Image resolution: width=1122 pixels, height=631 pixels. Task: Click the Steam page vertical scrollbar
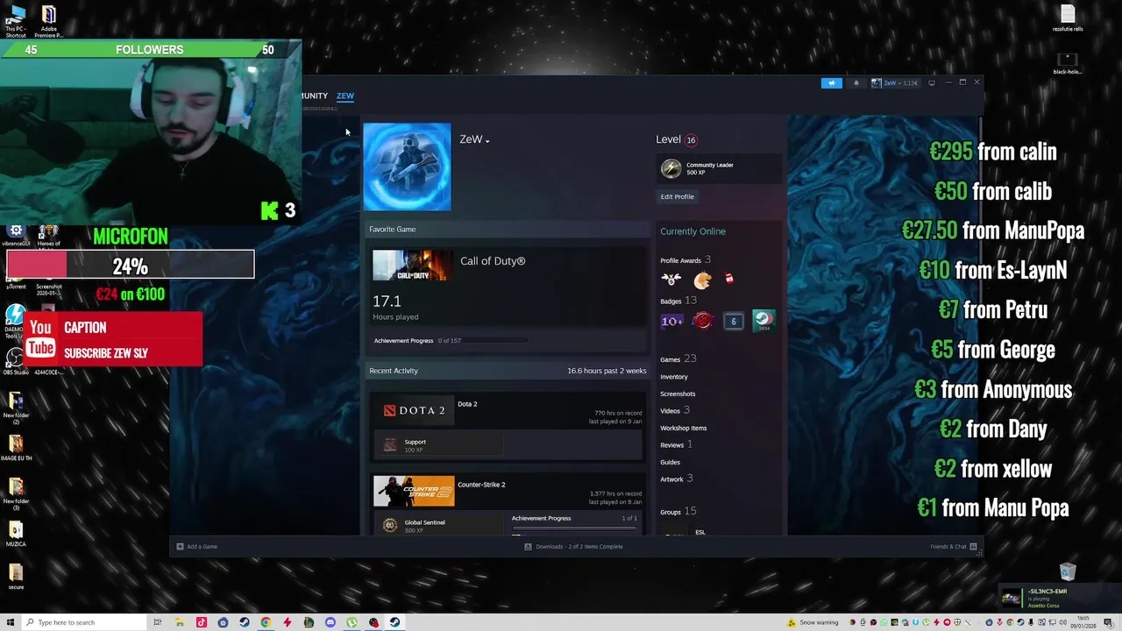point(980,324)
